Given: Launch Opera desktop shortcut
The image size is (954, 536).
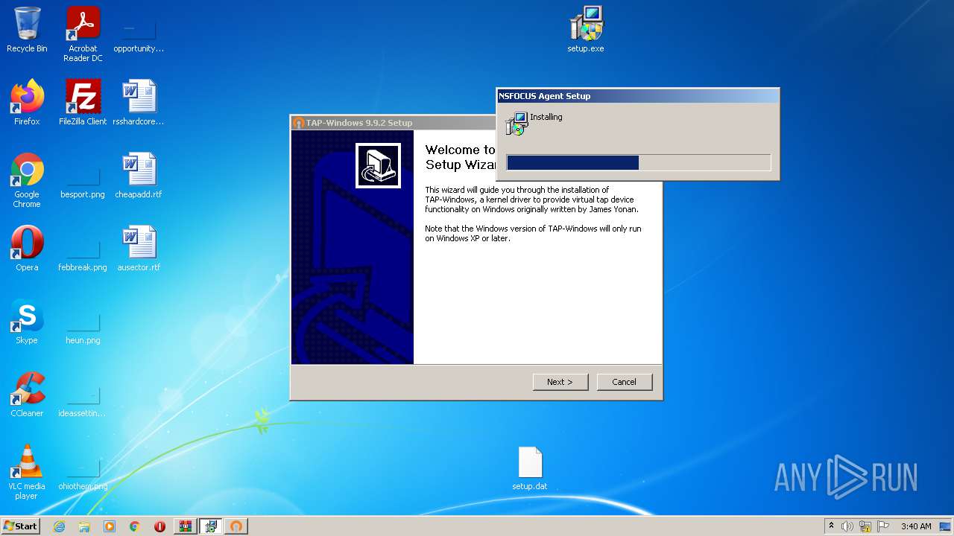Looking at the screenshot, I should pos(27,249).
